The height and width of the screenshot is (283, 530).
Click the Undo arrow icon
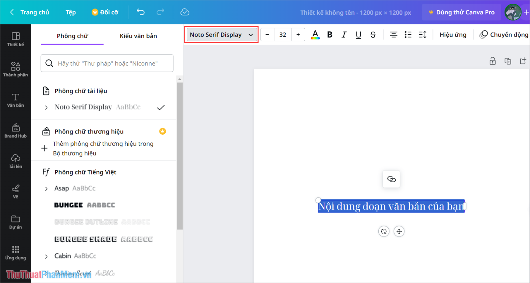[141, 12]
